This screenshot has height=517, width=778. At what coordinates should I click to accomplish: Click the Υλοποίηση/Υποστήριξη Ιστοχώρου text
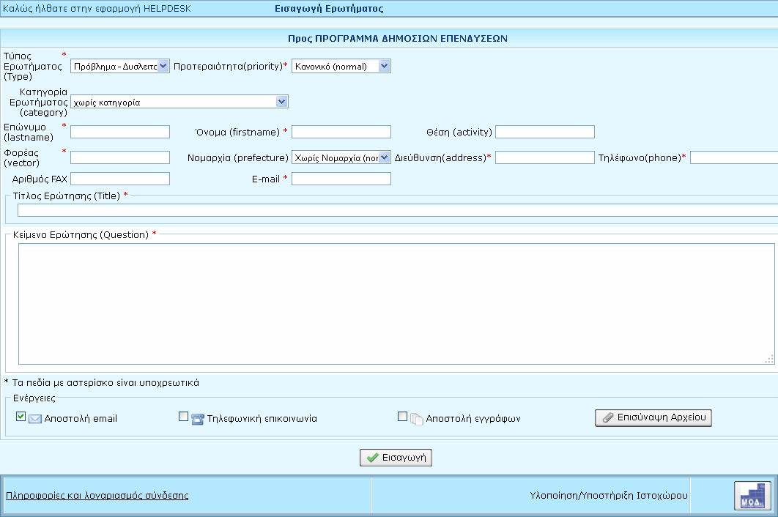[x=609, y=495]
